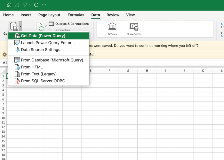Screen dimensions: 224x160
Task: Select column K header
Action: point(203,71)
